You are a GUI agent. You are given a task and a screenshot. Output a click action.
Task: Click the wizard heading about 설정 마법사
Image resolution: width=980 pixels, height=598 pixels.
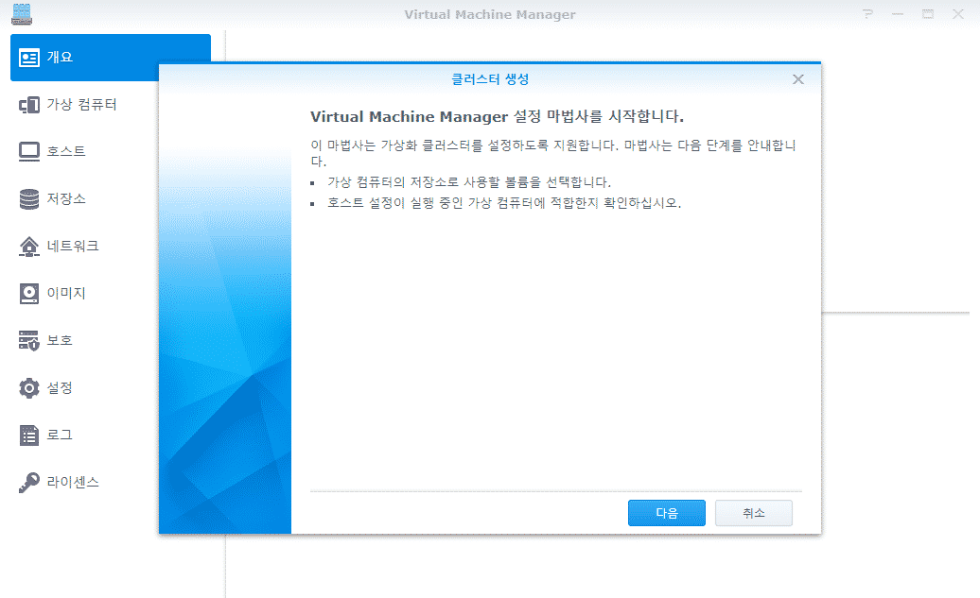497,117
